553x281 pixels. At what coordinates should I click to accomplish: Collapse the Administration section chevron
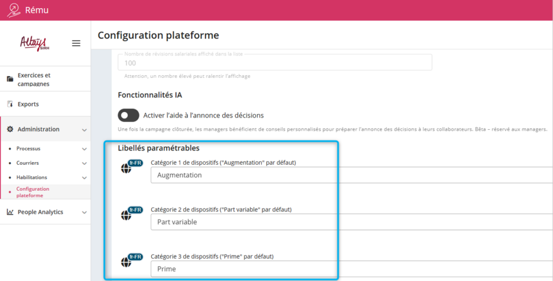[x=84, y=130]
